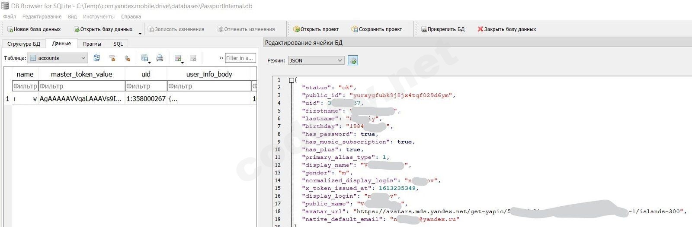692x227 pixels.
Task: Click the insert new record icon
Action: coord(178,58)
